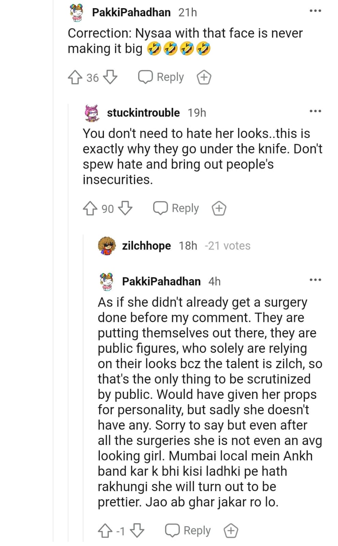
Task: View zilchhope's avatar
Action: point(107,246)
